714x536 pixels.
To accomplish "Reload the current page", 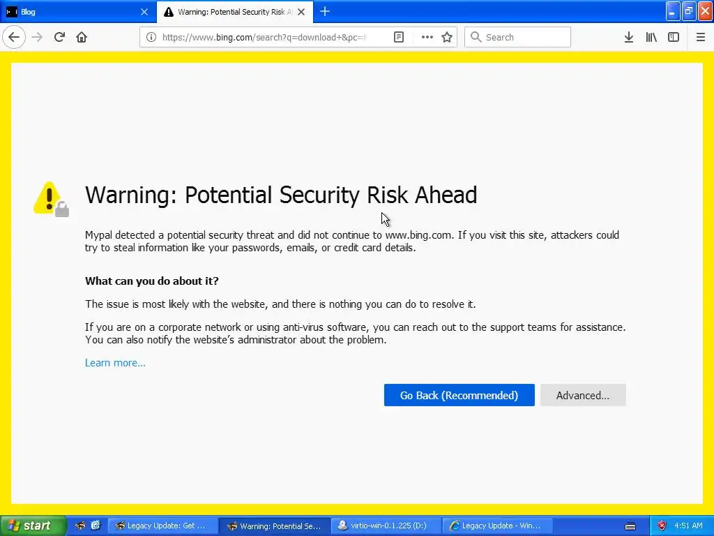I will click(59, 38).
